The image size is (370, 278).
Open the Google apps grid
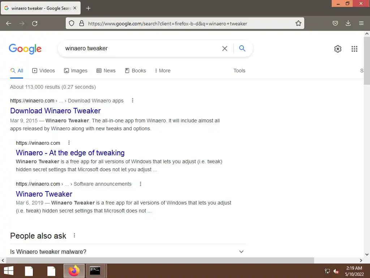click(x=354, y=49)
